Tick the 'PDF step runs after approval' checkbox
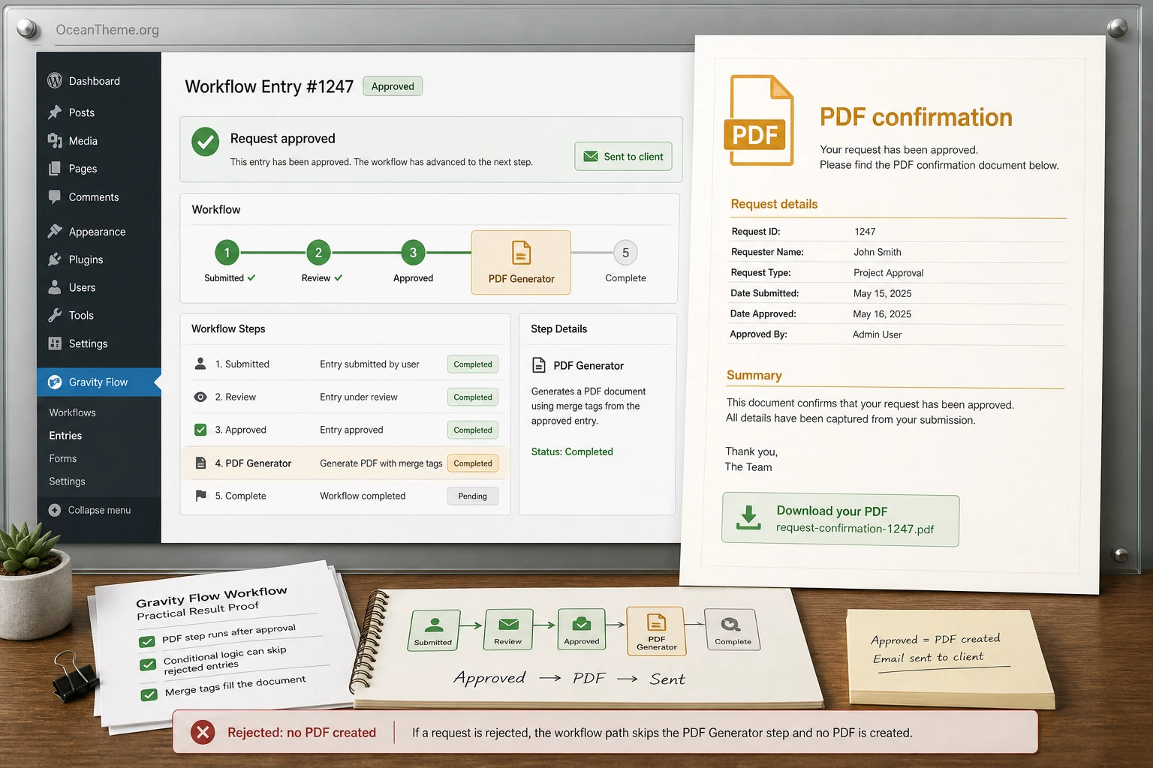The width and height of the screenshot is (1153, 768). click(147, 641)
